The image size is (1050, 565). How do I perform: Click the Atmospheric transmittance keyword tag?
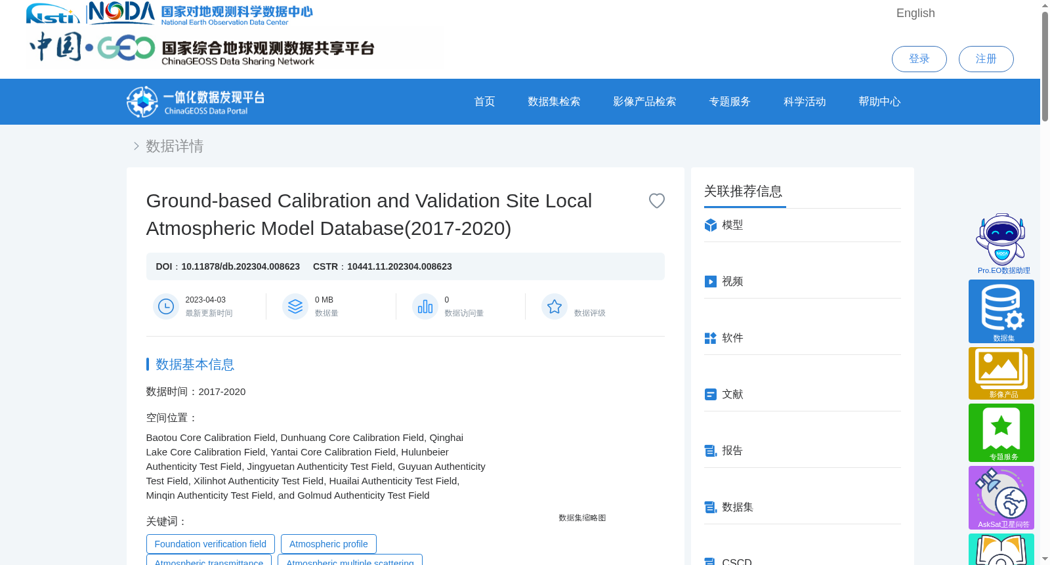pyautogui.click(x=209, y=560)
